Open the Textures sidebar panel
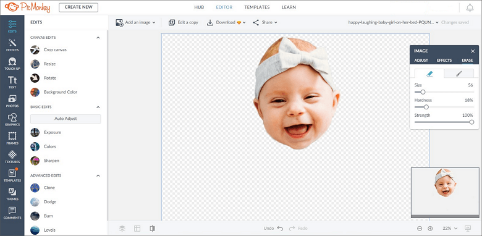This screenshot has width=482, height=236. (x=12, y=157)
